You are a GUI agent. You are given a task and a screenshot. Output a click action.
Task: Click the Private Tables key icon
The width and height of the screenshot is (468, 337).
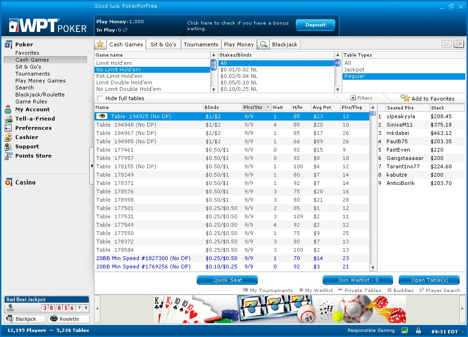click(x=341, y=290)
